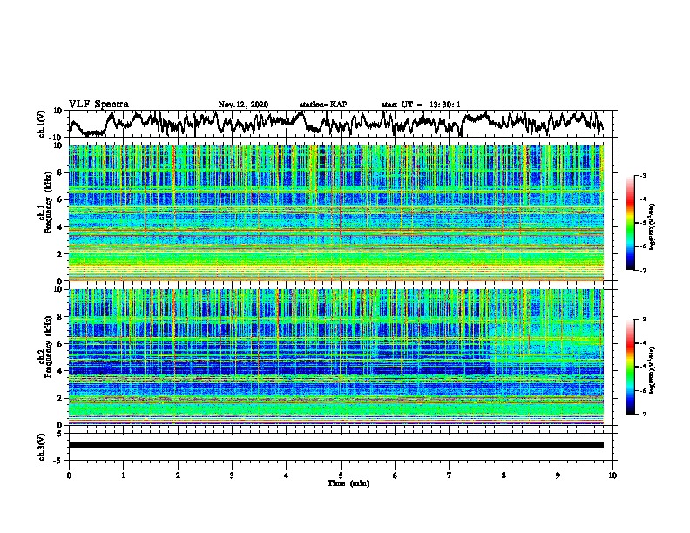Click the 8 kHz tick of ch.2 spectrogram
This screenshot has width=690, height=533.
tap(61, 317)
